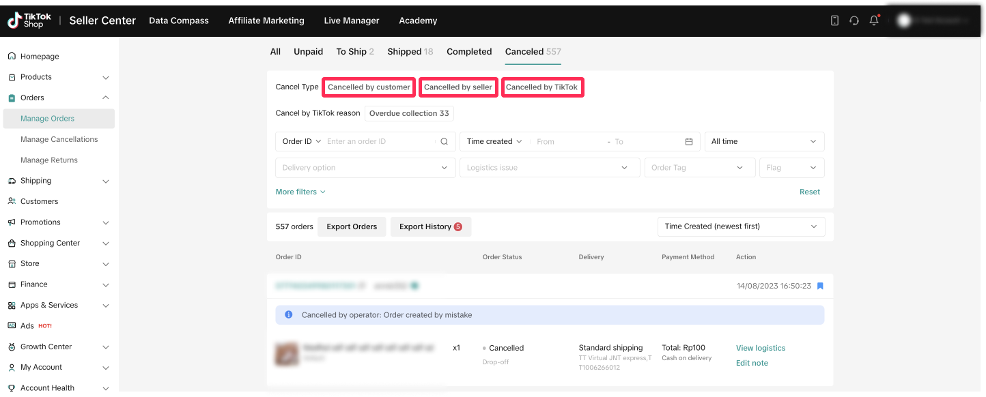
Task: Open the calendar icon in date range
Action: (689, 142)
